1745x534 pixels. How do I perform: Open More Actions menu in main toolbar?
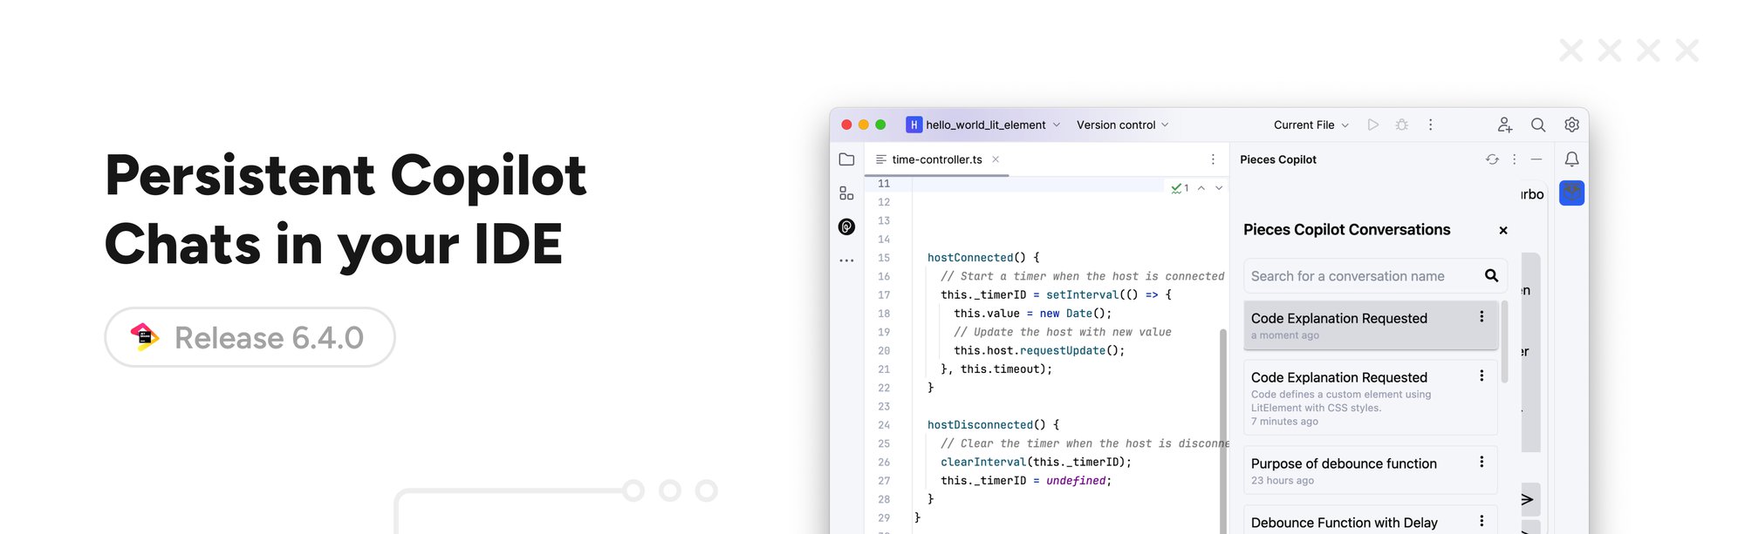(1431, 125)
